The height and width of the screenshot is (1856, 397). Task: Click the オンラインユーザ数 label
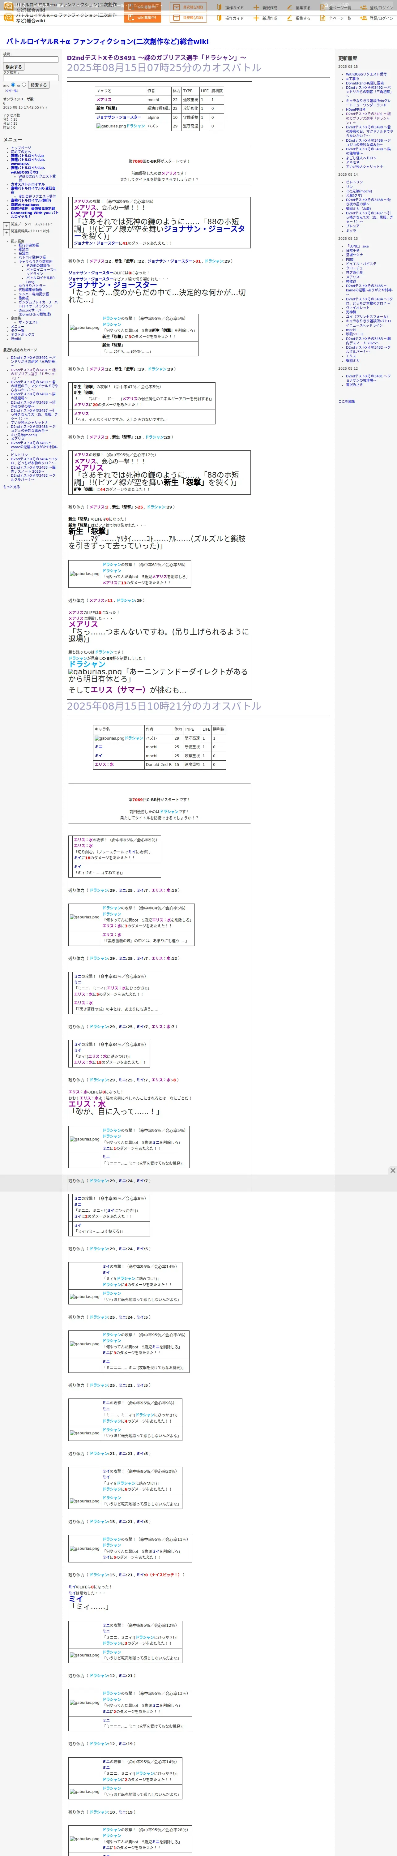[18, 99]
